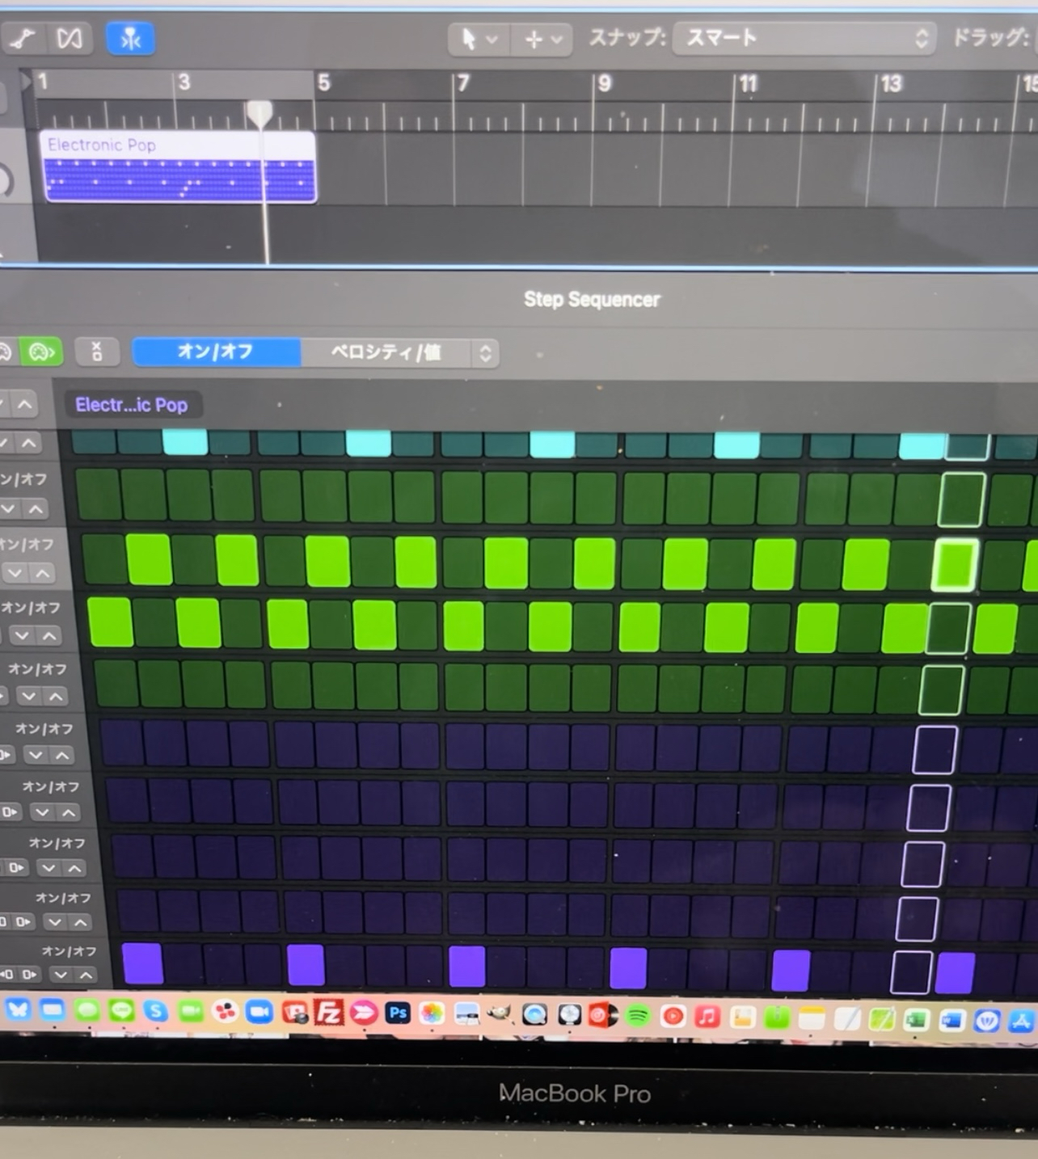Click the automation curve icon in toolbar
This screenshot has height=1159, width=1038.
23,38
